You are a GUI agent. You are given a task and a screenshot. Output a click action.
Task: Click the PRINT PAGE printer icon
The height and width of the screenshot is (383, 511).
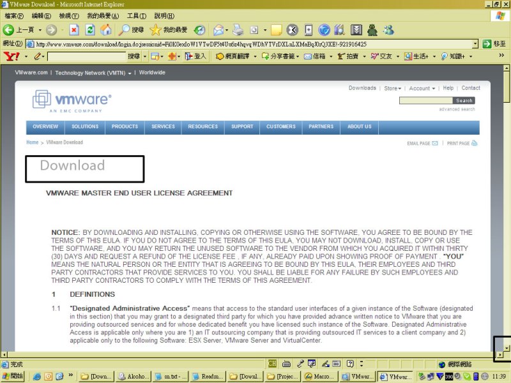474,143
